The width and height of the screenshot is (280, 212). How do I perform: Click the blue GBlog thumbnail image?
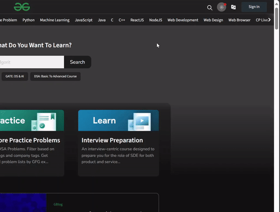23,203
